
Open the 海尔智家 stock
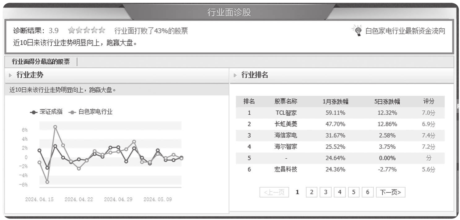tap(286, 147)
